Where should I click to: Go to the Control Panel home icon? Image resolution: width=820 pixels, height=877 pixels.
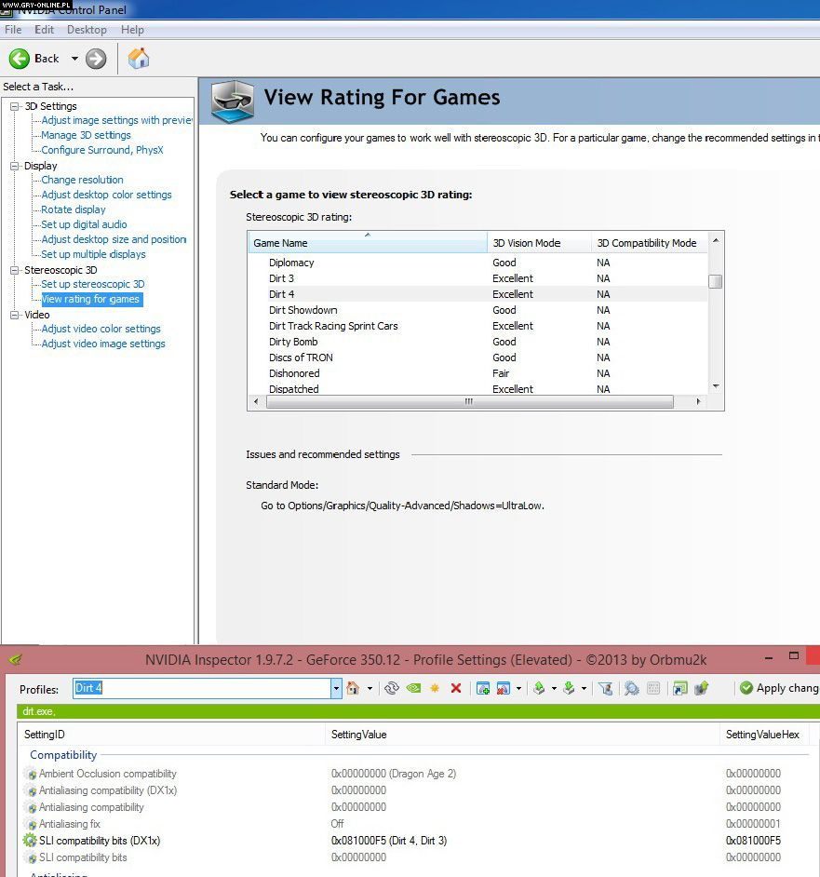pyautogui.click(x=139, y=59)
